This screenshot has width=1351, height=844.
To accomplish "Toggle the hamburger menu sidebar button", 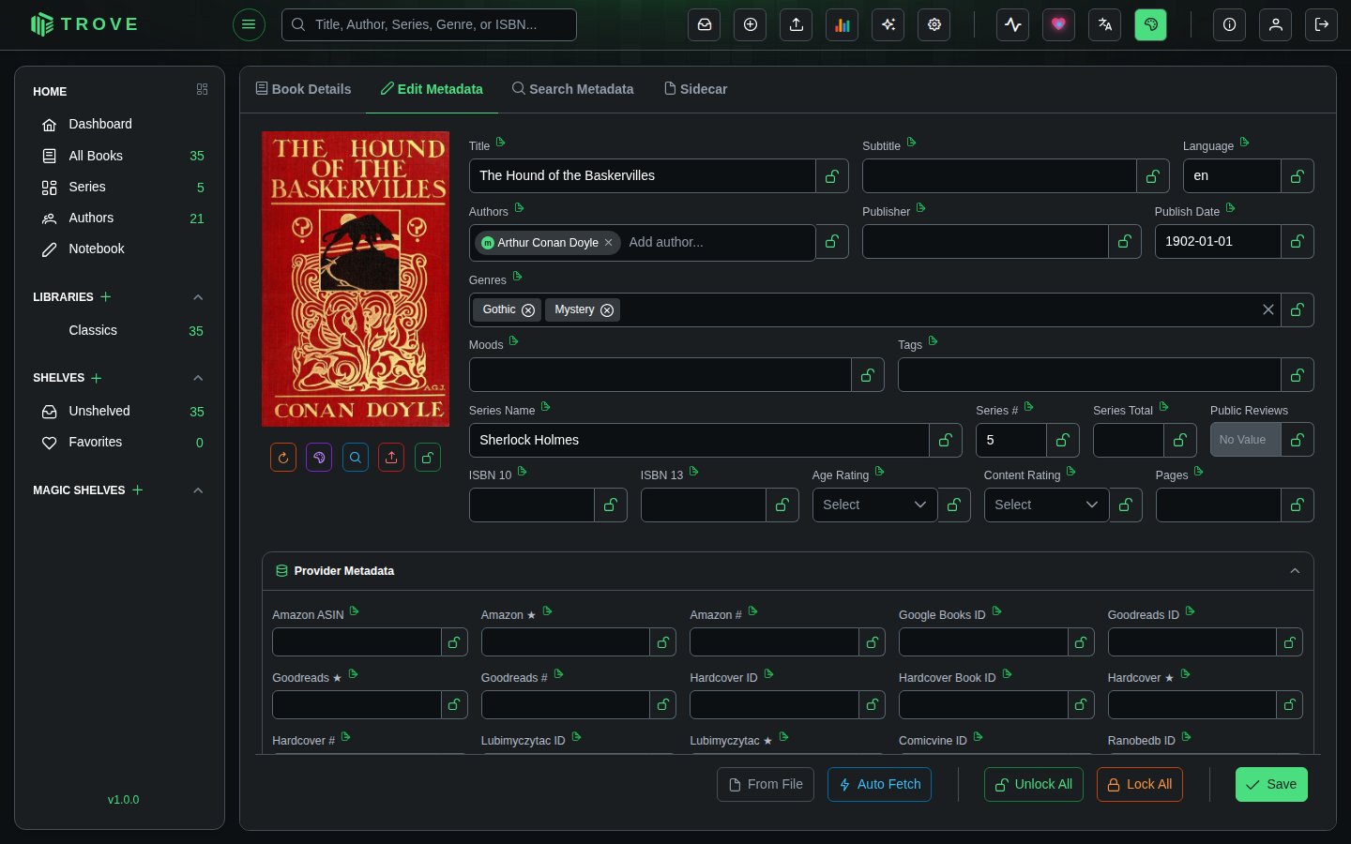I will click(x=249, y=24).
